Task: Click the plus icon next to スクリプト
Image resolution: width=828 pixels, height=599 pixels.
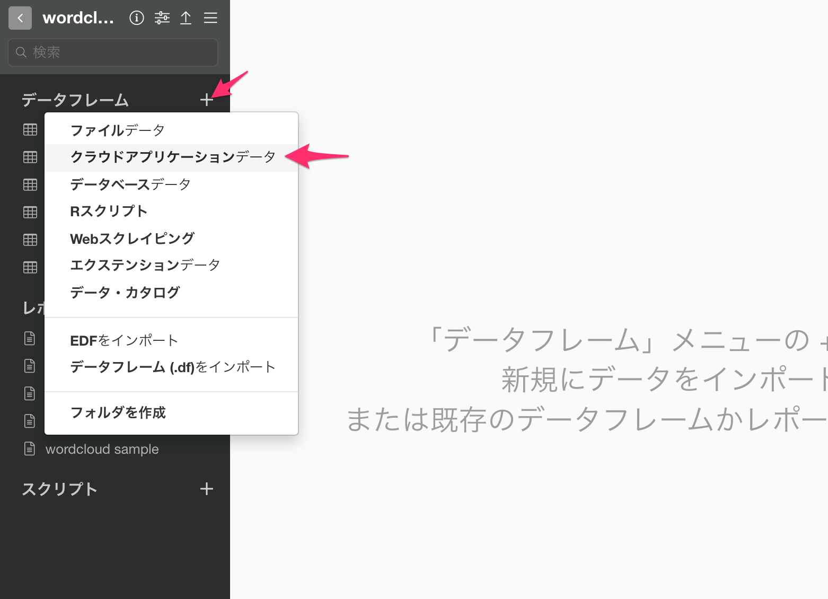Action: point(207,489)
